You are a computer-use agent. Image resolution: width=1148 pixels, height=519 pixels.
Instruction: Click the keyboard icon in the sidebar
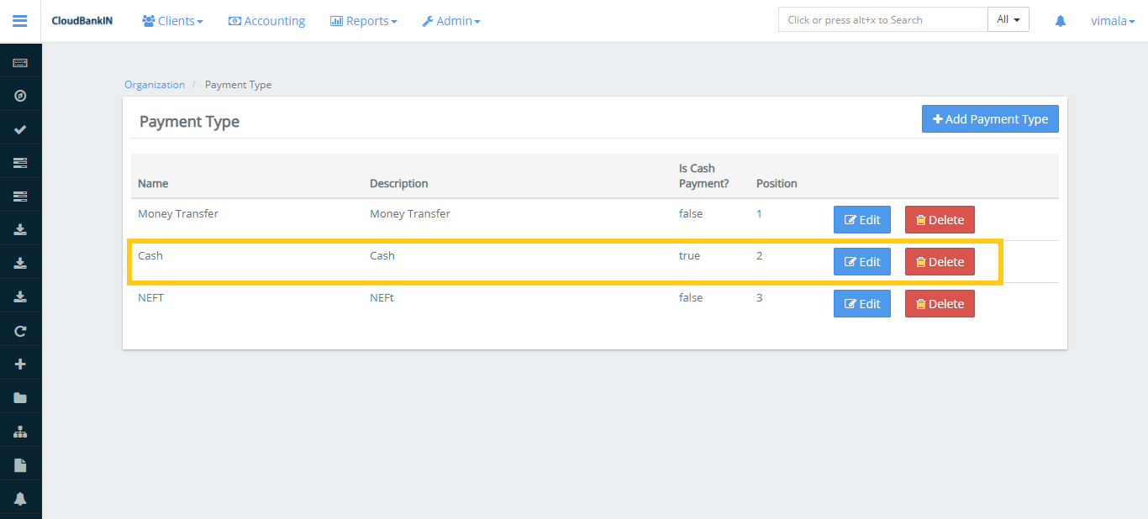coord(20,63)
